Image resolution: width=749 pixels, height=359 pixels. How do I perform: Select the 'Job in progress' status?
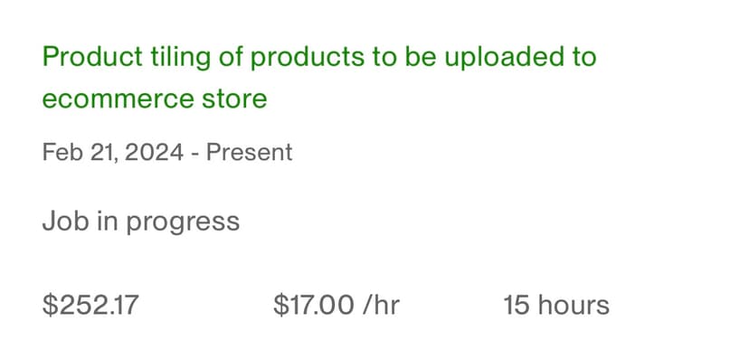[x=141, y=222]
